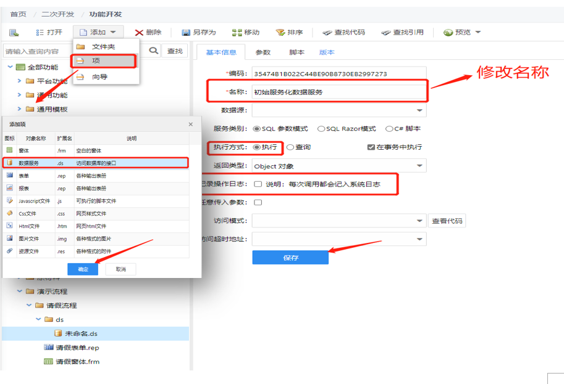This screenshot has height=384, width=564.
Task: Click the 另存为 save icon
Action: pyautogui.click(x=186, y=33)
